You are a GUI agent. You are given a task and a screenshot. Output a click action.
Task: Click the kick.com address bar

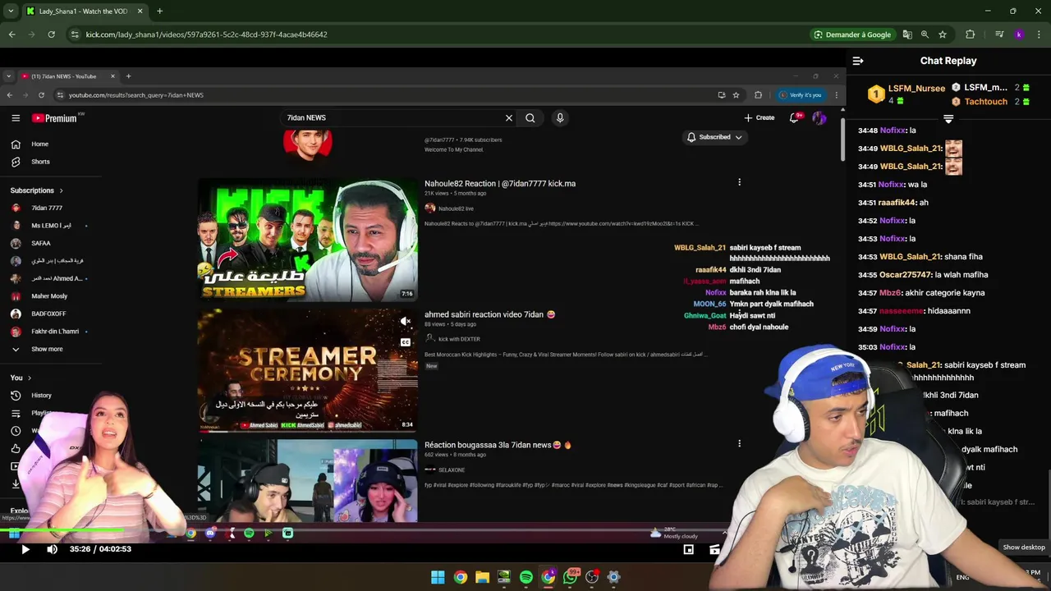pyautogui.click(x=435, y=34)
